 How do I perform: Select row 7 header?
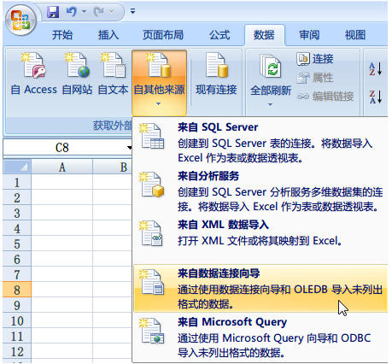tap(17, 274)
